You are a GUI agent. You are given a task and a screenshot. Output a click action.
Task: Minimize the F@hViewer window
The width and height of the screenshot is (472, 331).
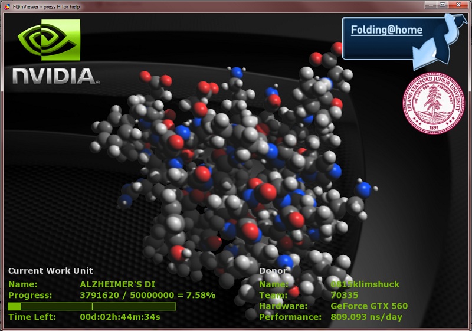click(x=431, y=5)
